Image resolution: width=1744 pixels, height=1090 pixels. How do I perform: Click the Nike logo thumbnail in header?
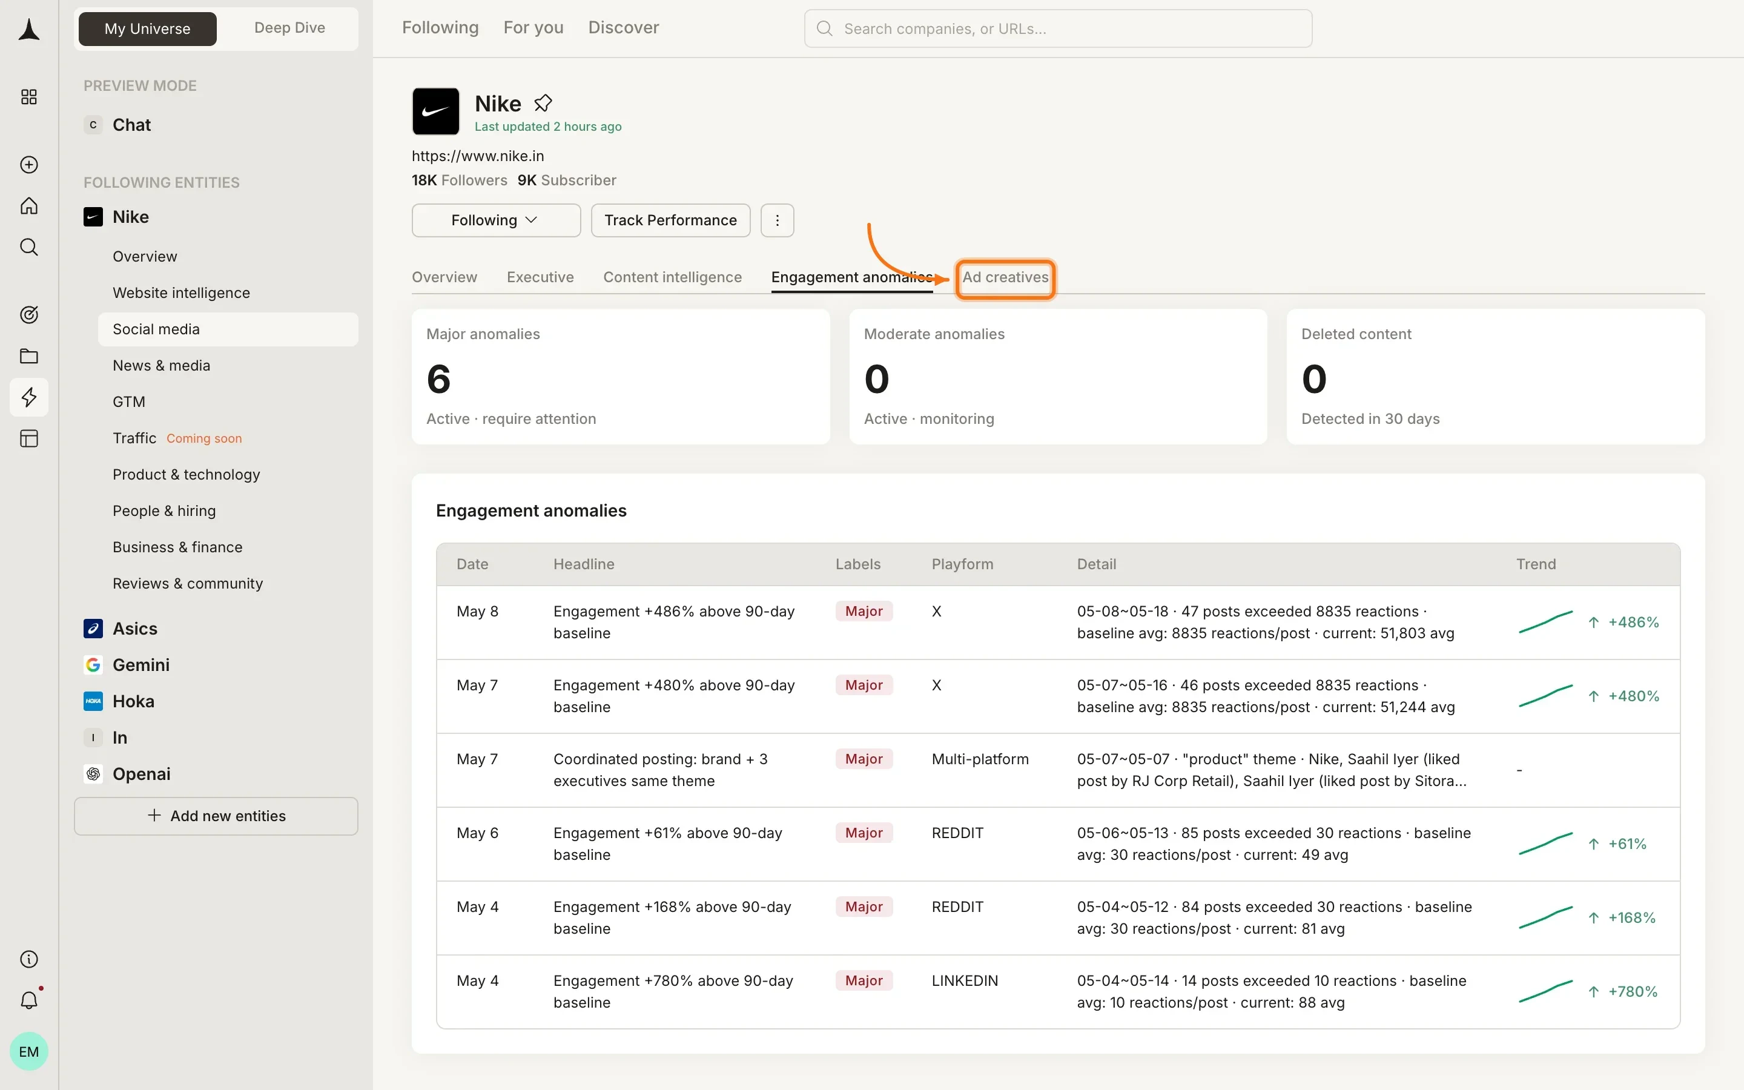pyautogui.click(x=435, y=111)
